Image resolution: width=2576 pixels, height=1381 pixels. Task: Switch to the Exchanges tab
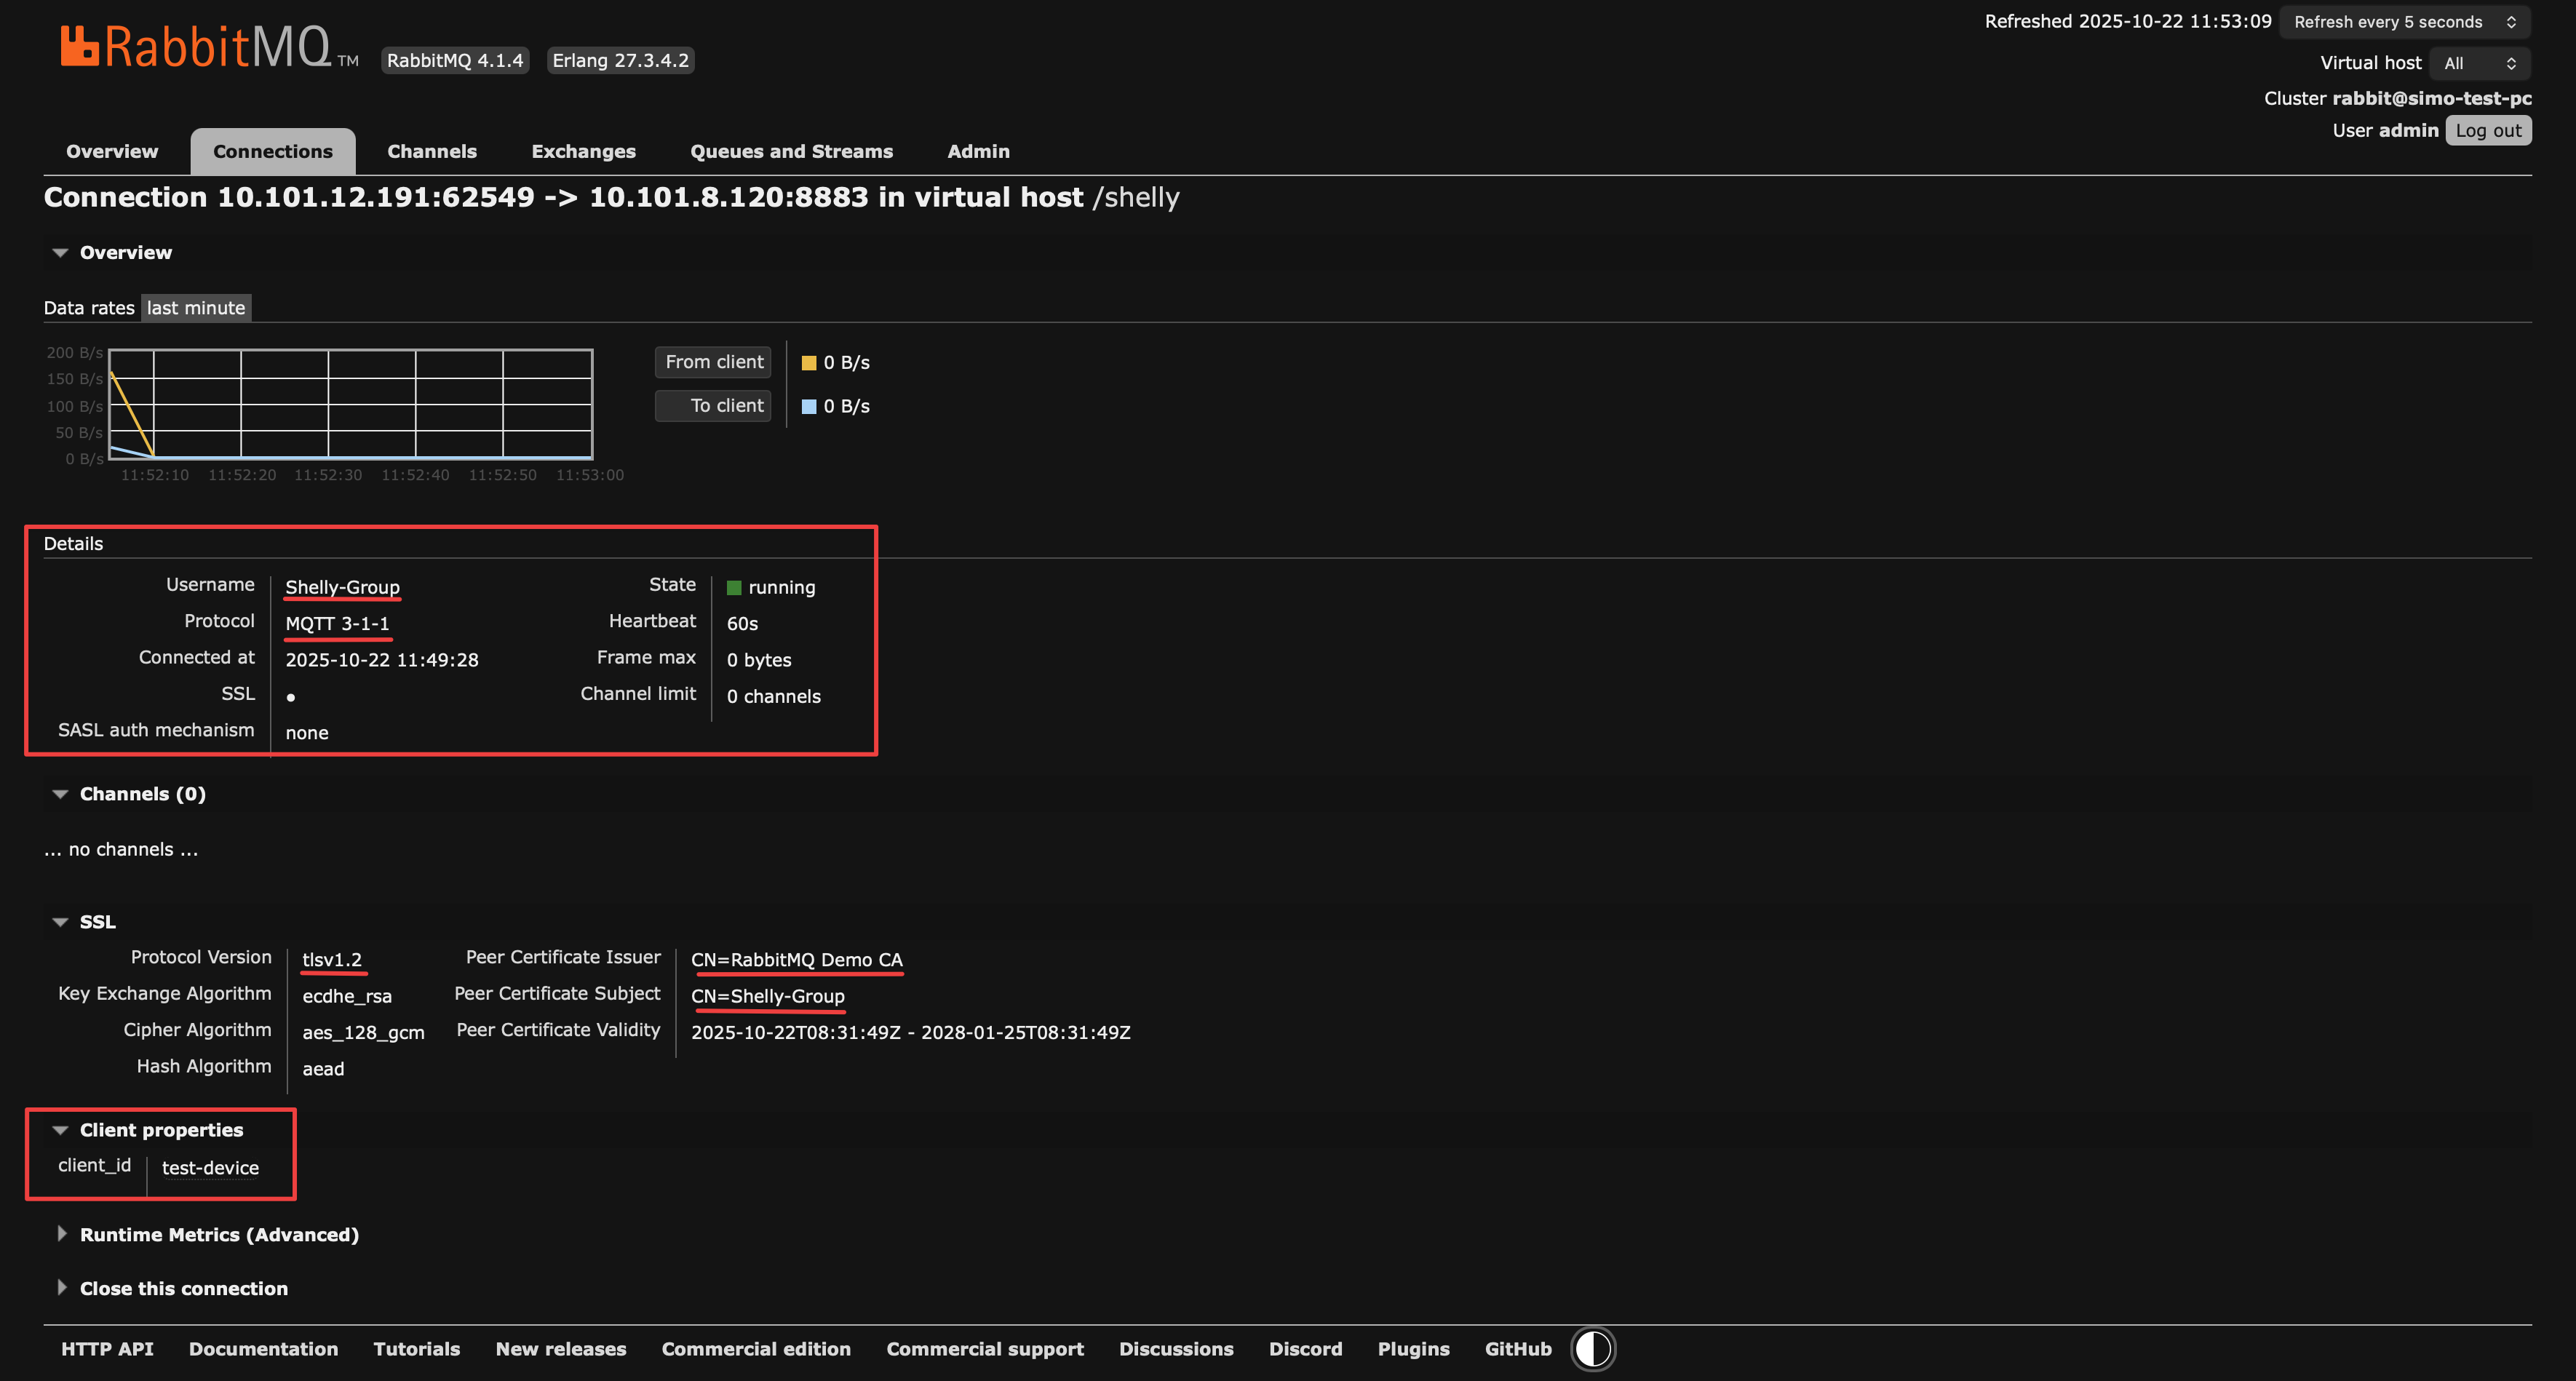[583, 151]
